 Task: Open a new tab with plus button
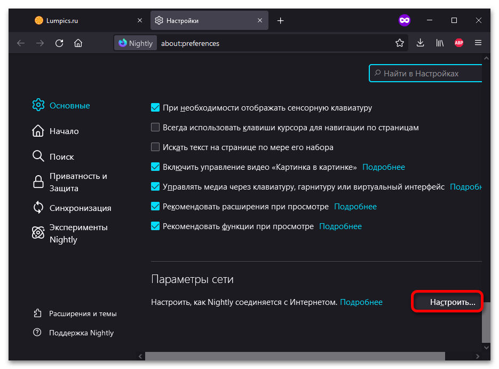[280, 21]
